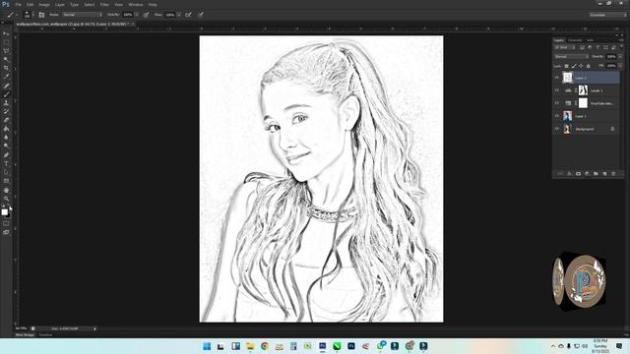Select the Horizontal Type tool
The height and width of the screenshot is (354, 630).
point(6,163)
